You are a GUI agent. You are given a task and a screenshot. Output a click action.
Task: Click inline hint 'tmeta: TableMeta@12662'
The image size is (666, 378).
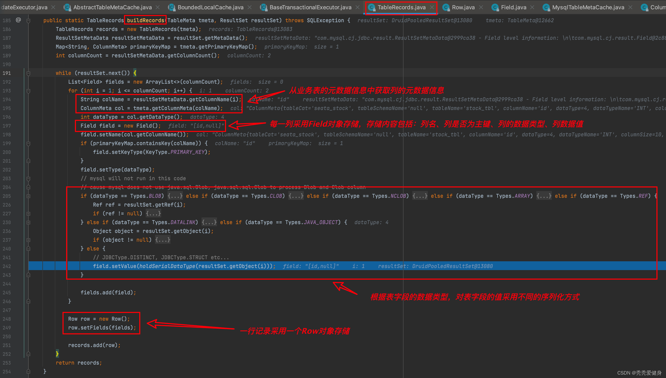click(x=520, y=20)
